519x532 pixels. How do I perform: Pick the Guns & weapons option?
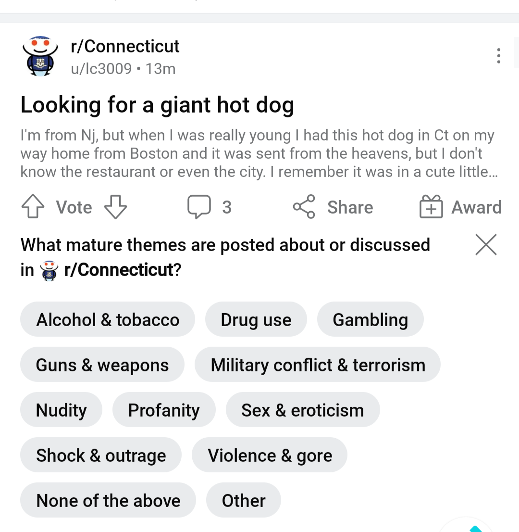pos(102,365)
